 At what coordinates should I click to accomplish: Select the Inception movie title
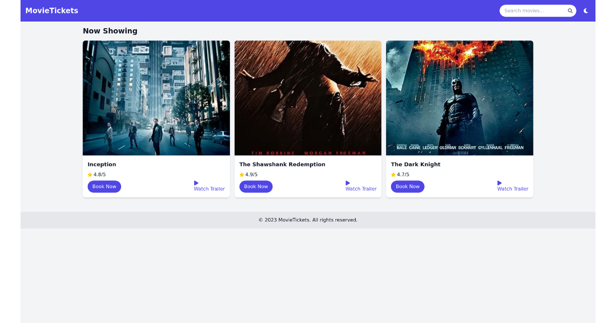click(x=102, y=164)
